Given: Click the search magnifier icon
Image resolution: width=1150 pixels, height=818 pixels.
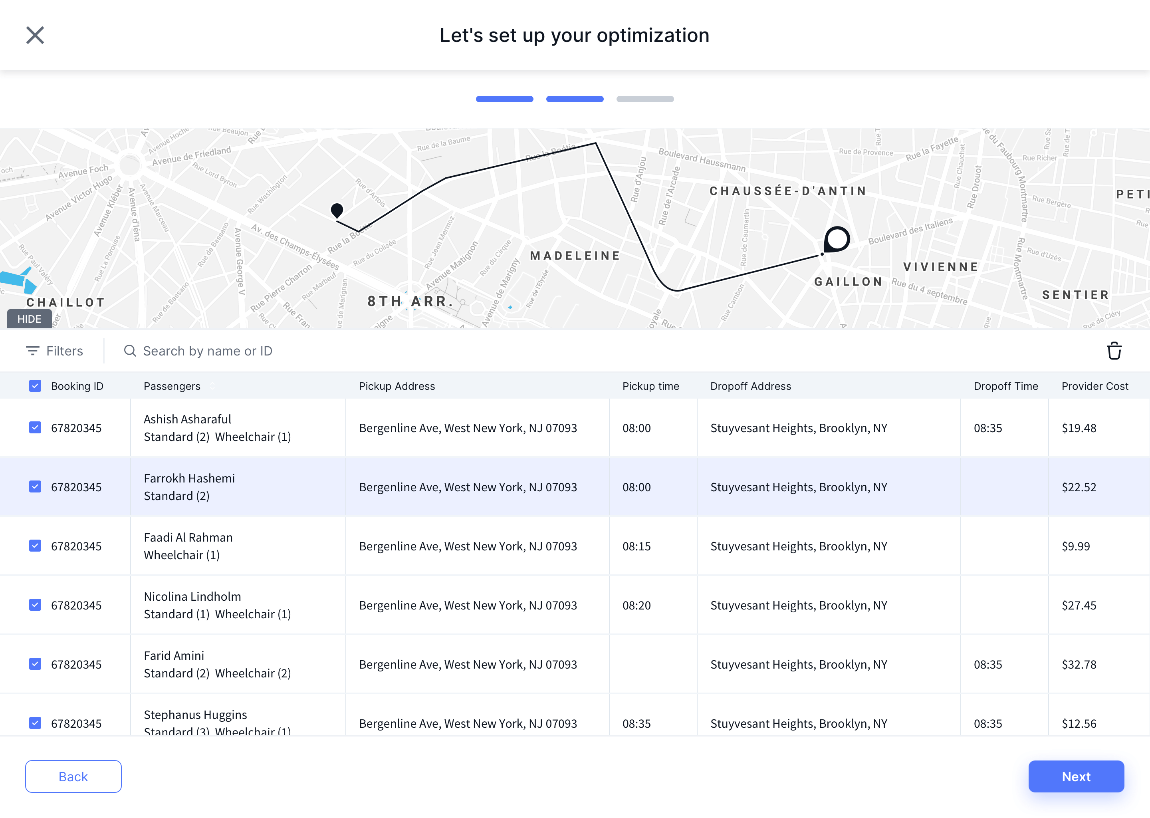Looking at the screenshot, I should tap(130, 351).
